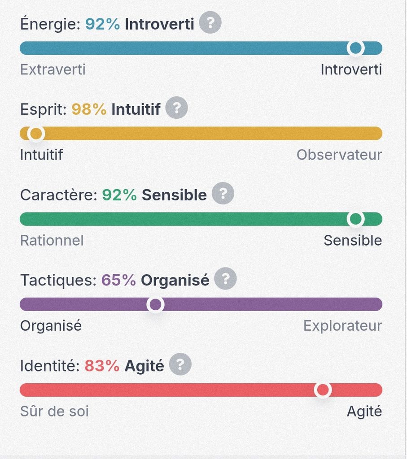
Task: Select the Introverti label under the blue bar
Action: pos(351,69)
